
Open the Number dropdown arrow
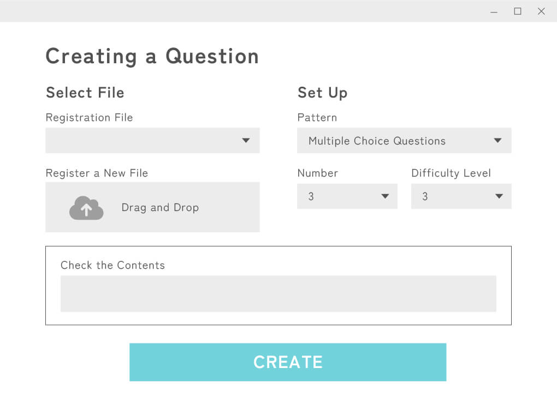385,196
